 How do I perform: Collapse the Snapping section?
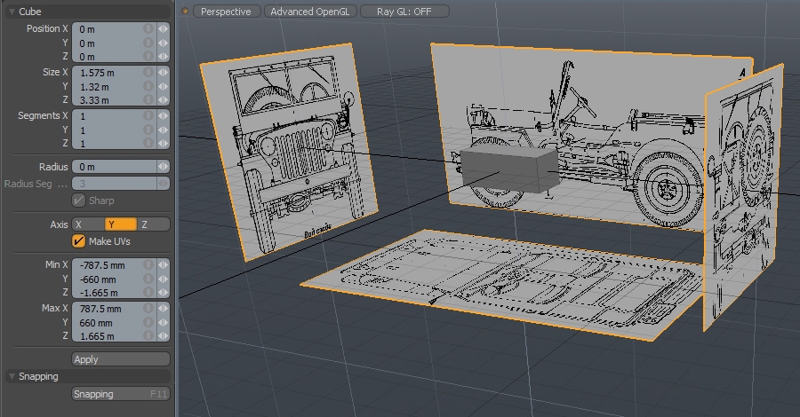[12, 376]
